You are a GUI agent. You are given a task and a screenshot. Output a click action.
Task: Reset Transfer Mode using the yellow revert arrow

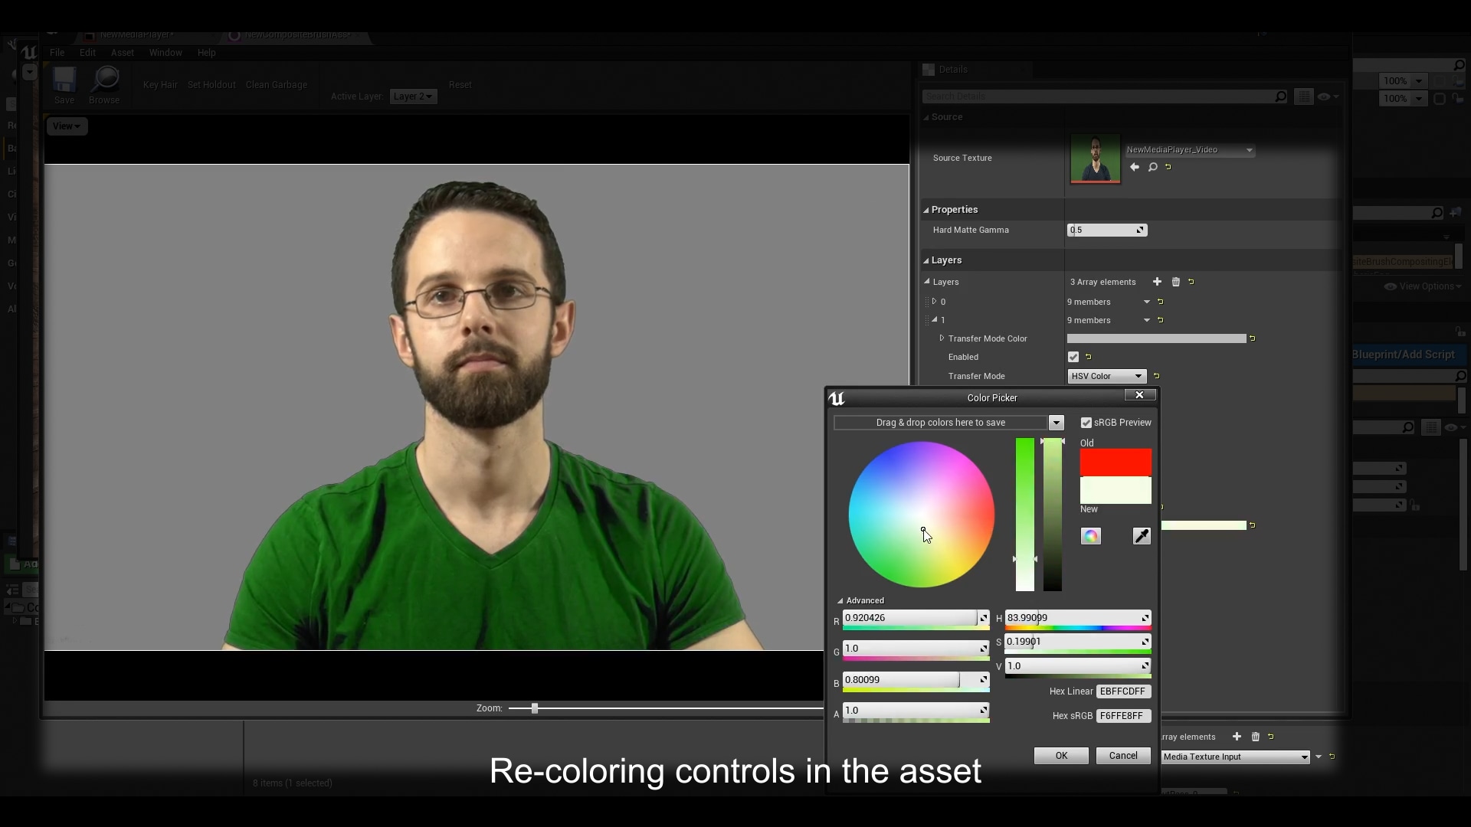click(x=1157, y=376)
